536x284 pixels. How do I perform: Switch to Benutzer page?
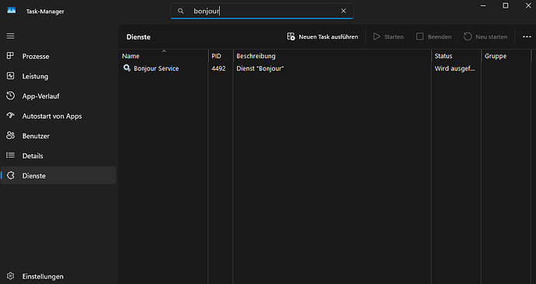point(58,136)
